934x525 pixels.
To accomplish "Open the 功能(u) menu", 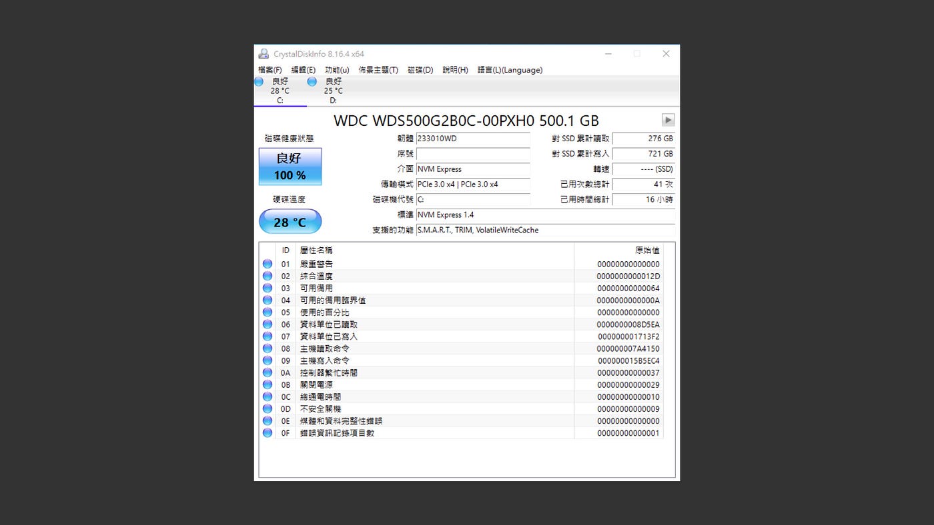I will [337, 70].
